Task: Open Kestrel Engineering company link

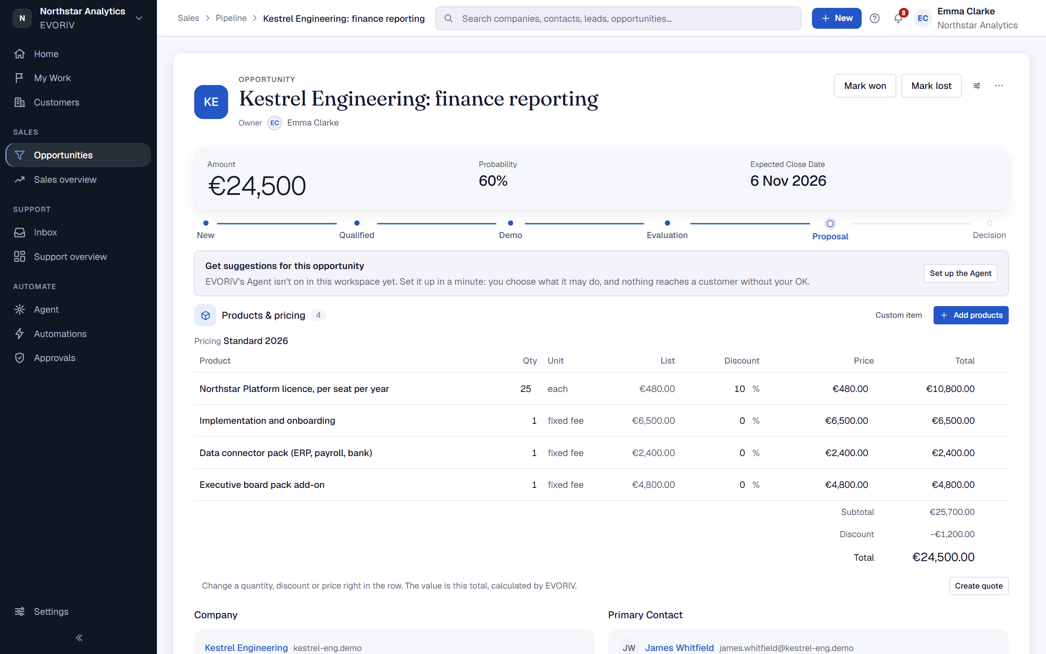Action: 246,648
